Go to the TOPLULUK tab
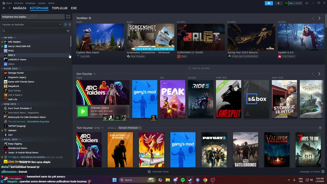The width and height of the screenshot is (327, 184). tap(60, 8)
